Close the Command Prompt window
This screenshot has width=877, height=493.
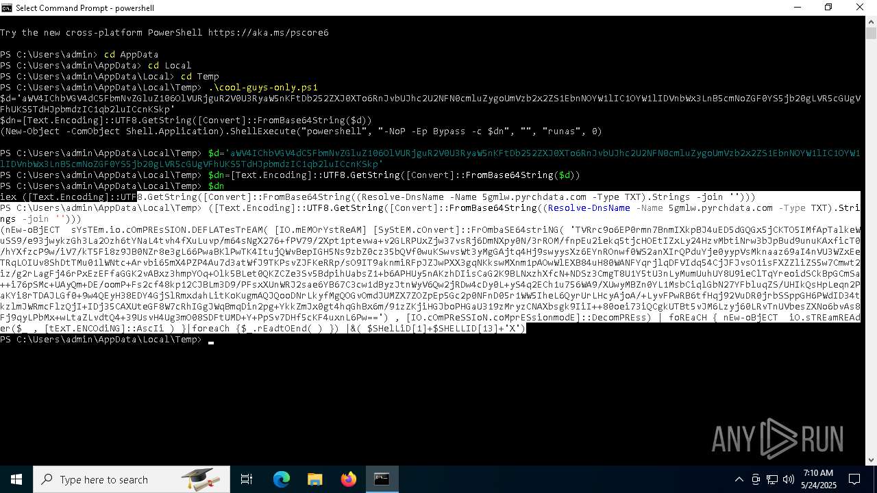pyautogui.click(x=861, y=8)
